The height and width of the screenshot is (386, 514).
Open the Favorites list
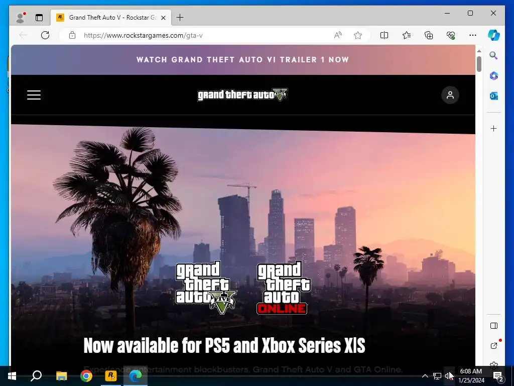407,35
